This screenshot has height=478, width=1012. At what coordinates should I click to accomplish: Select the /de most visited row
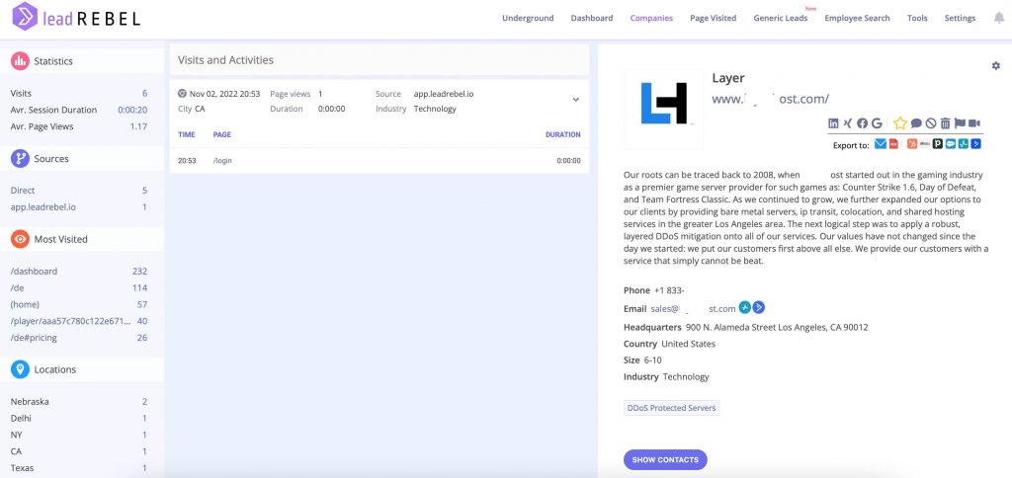click(79, 287)
